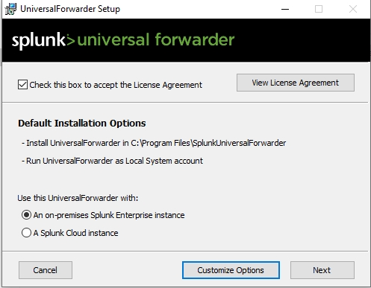
Task: Click the 'Use this UniversalForwarder with:' label
Action: click(78, 198)
